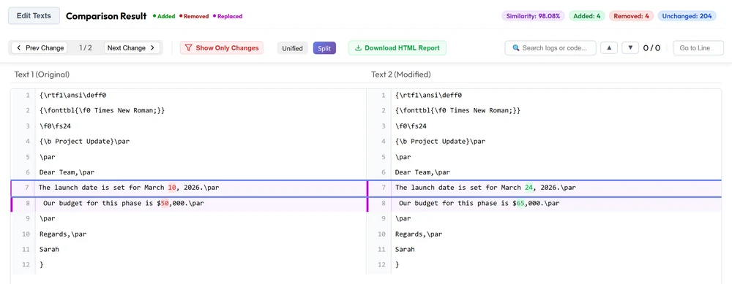Click modified line 3 \f0\fs24

pyautogui.click(x=411, y=126)
